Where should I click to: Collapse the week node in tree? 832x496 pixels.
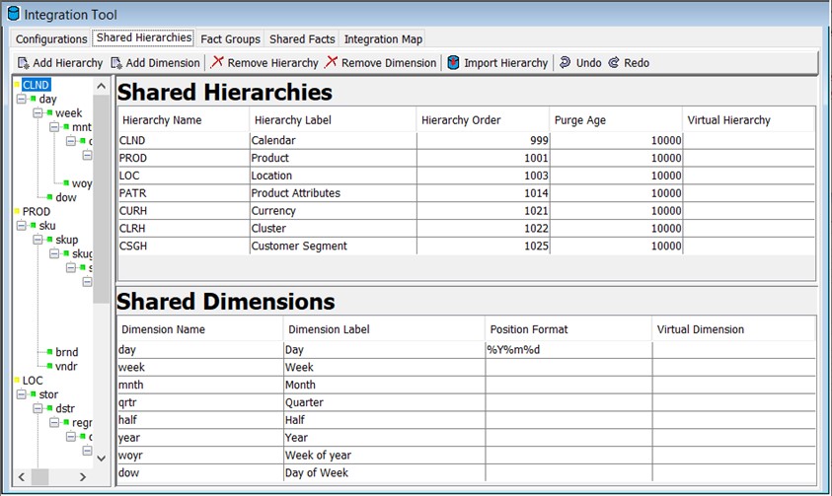[x=38, y=112]
